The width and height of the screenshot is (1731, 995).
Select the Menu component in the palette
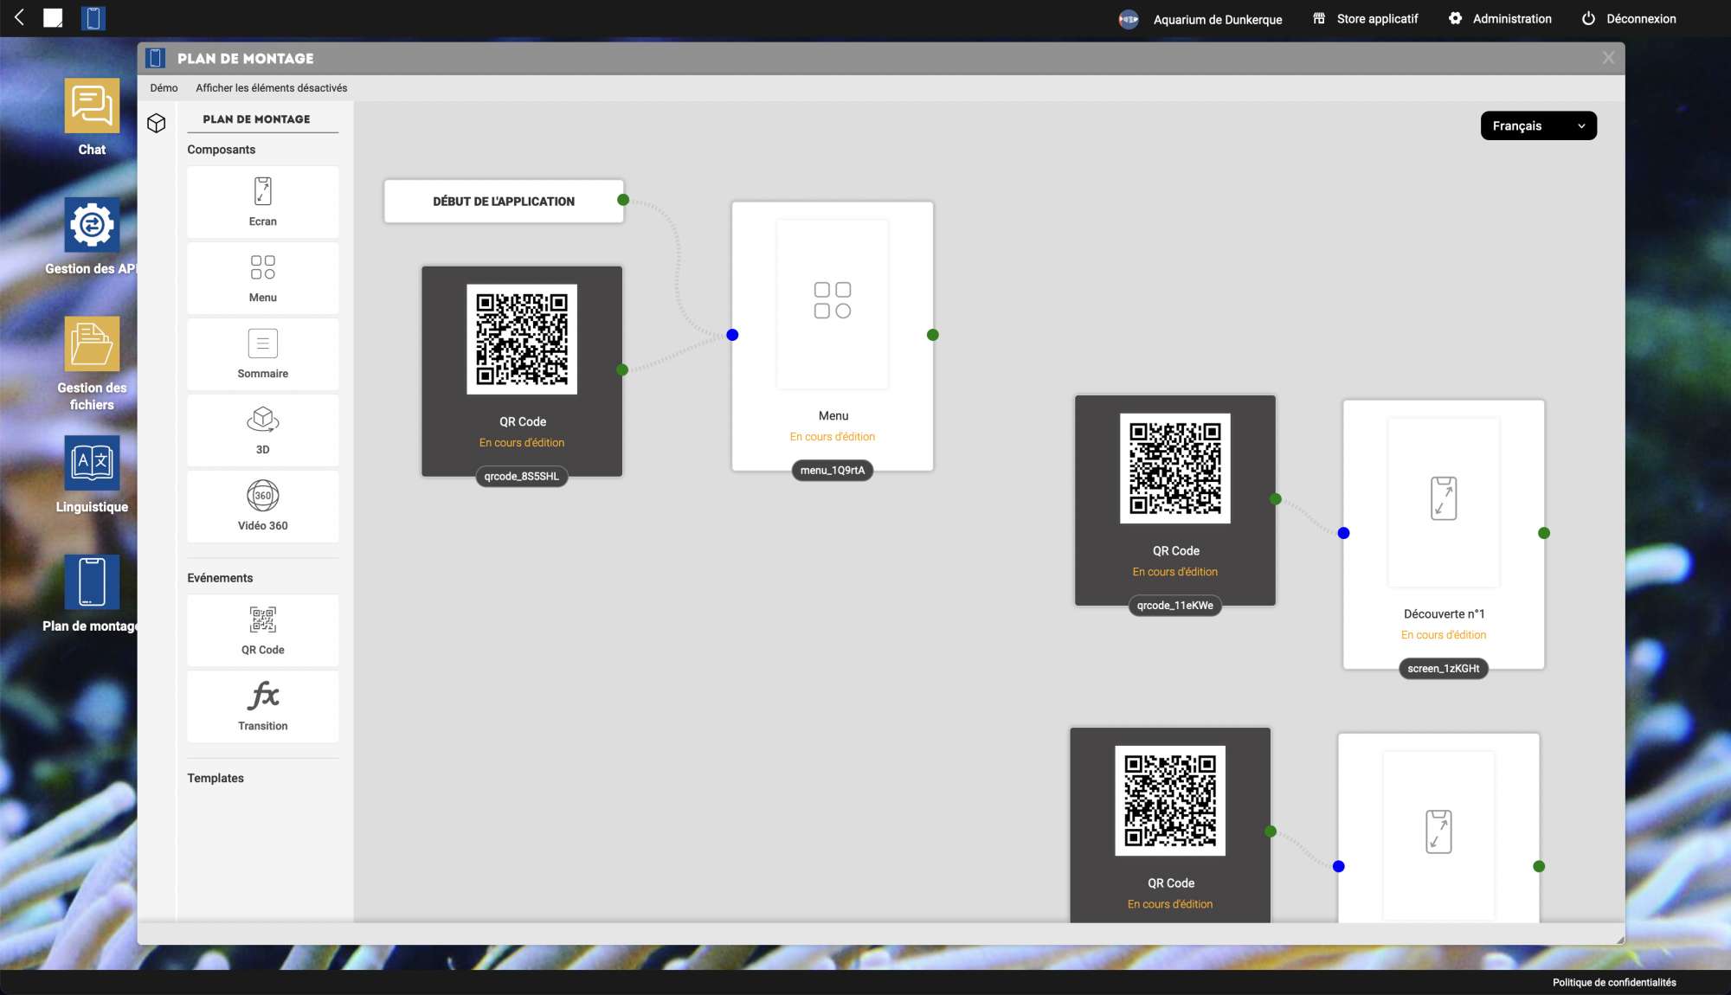[x=262, y=277]
